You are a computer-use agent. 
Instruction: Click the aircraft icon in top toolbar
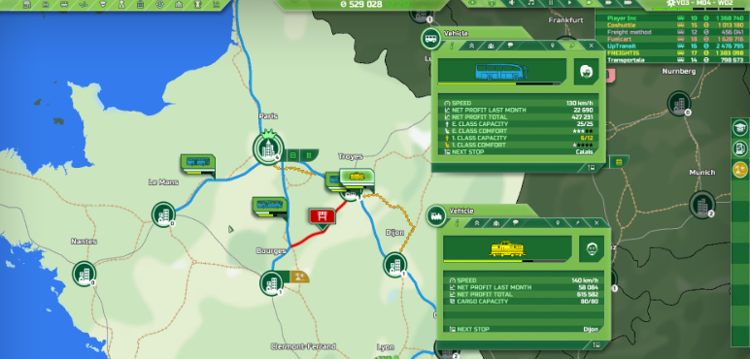pos(84,4)
